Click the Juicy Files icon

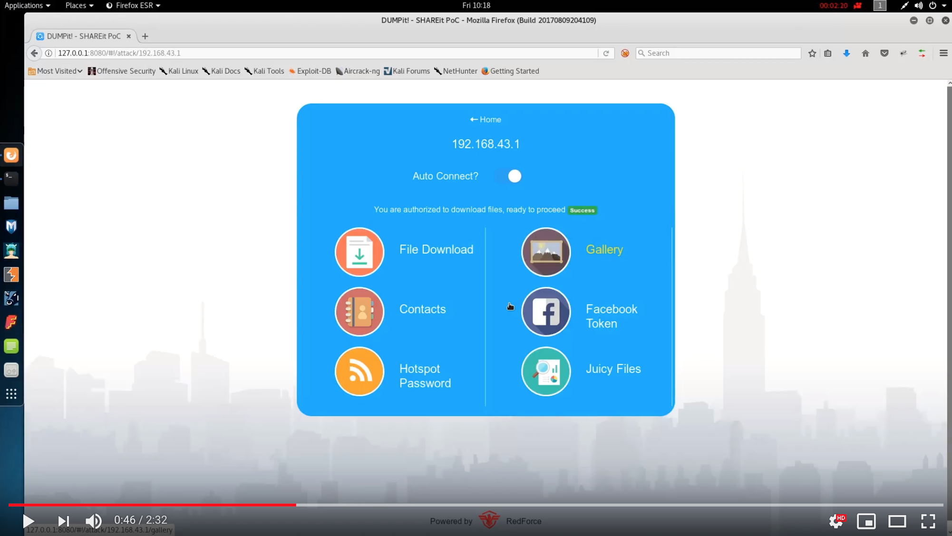(545, 371)
